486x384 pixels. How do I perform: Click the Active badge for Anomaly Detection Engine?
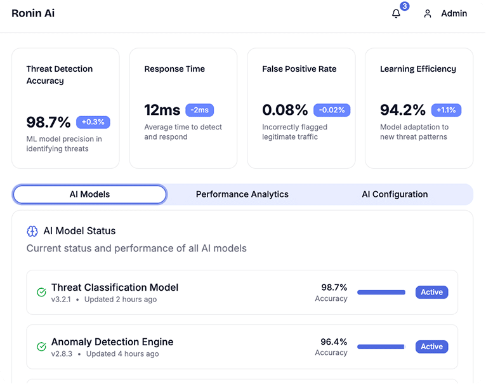point(431,347)
